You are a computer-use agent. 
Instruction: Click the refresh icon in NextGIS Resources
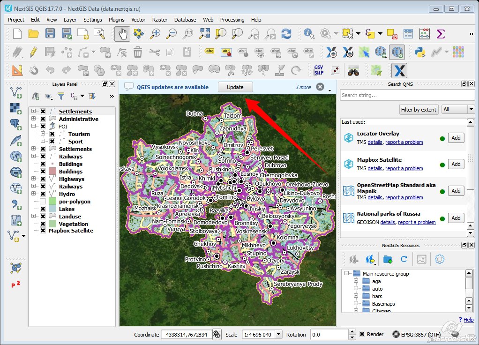(x=404, y=259)
